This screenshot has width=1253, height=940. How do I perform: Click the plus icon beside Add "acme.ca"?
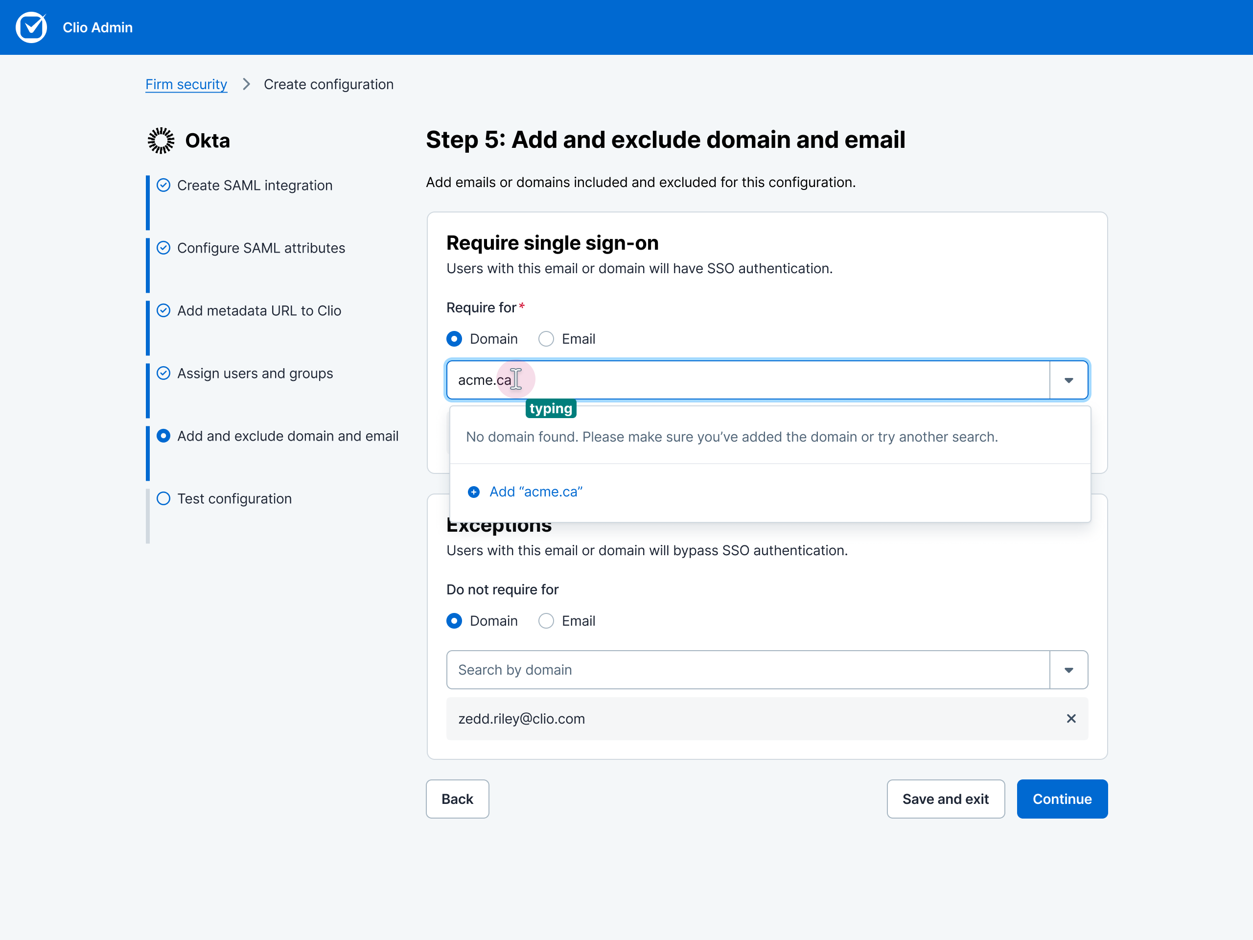pos(474,492)
